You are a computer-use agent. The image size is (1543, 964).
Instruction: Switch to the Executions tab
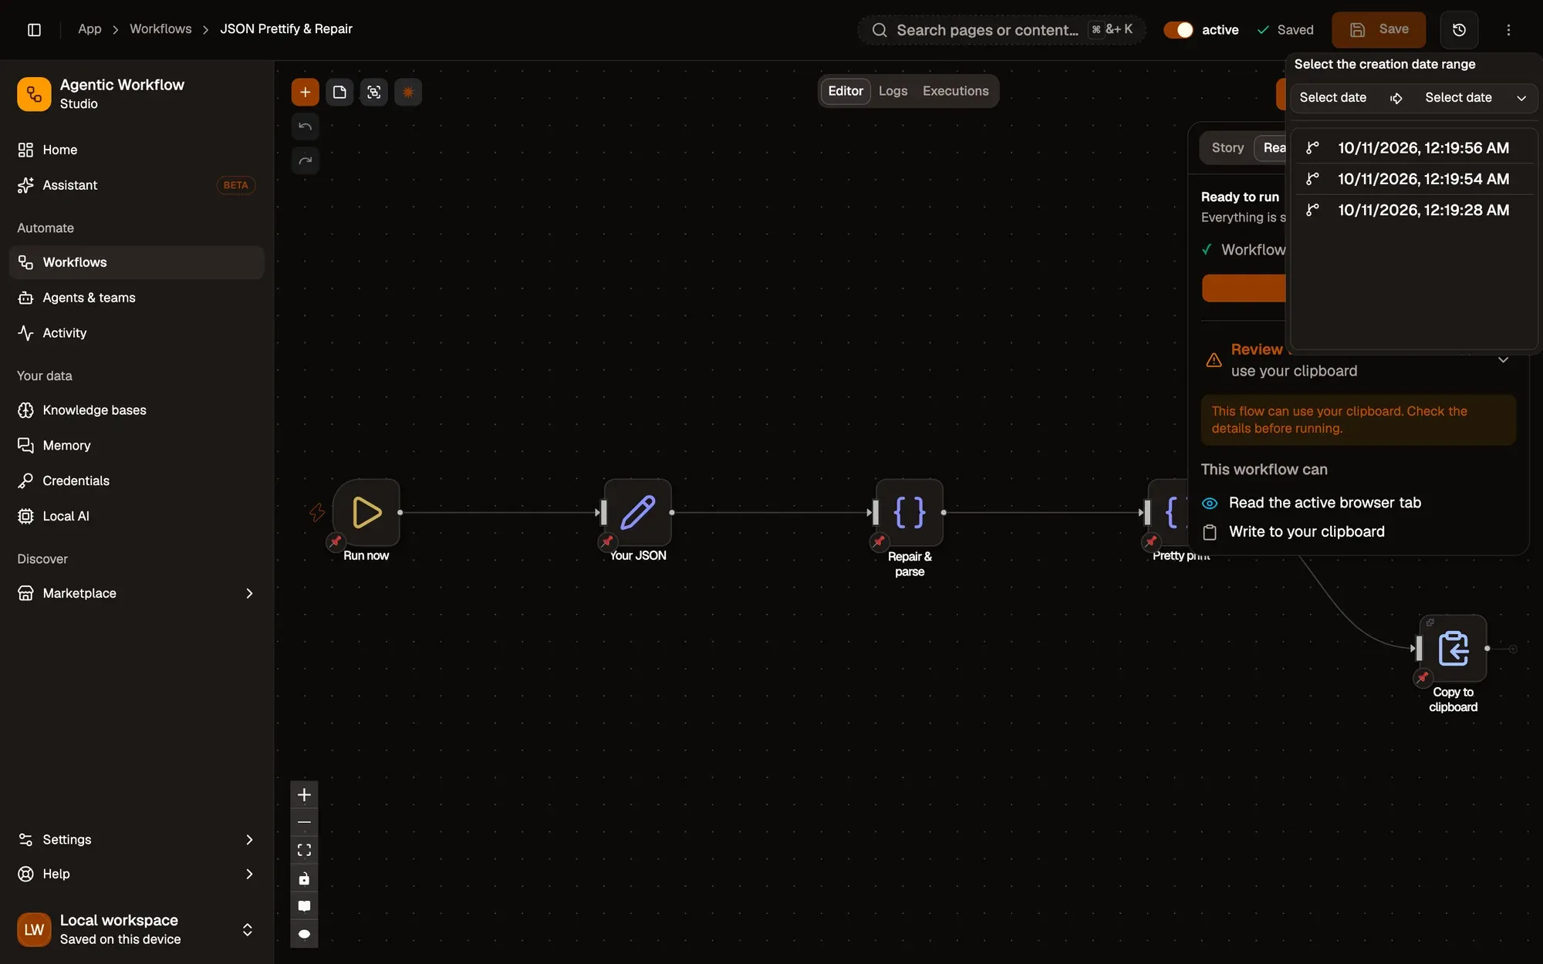[955, 91]
